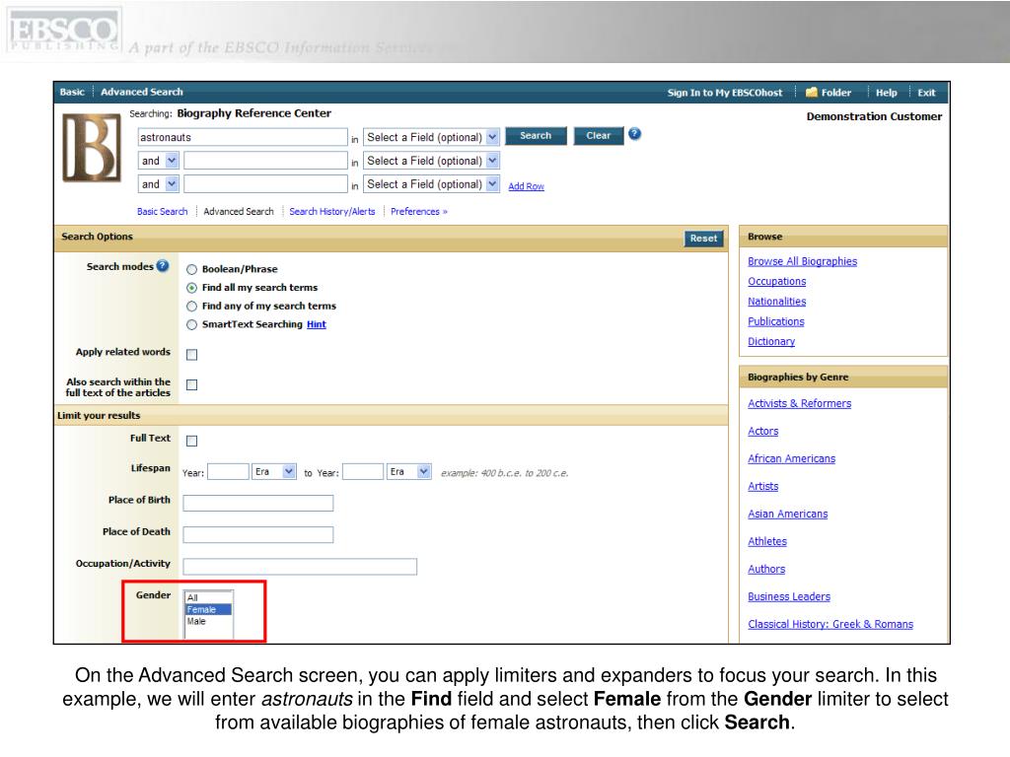Click Reset in Search Options

[x=703, y=239]
